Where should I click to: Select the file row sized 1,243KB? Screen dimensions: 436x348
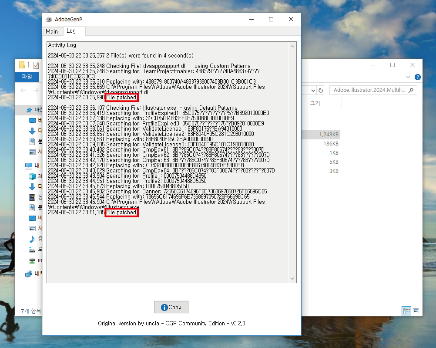[321, 135]
